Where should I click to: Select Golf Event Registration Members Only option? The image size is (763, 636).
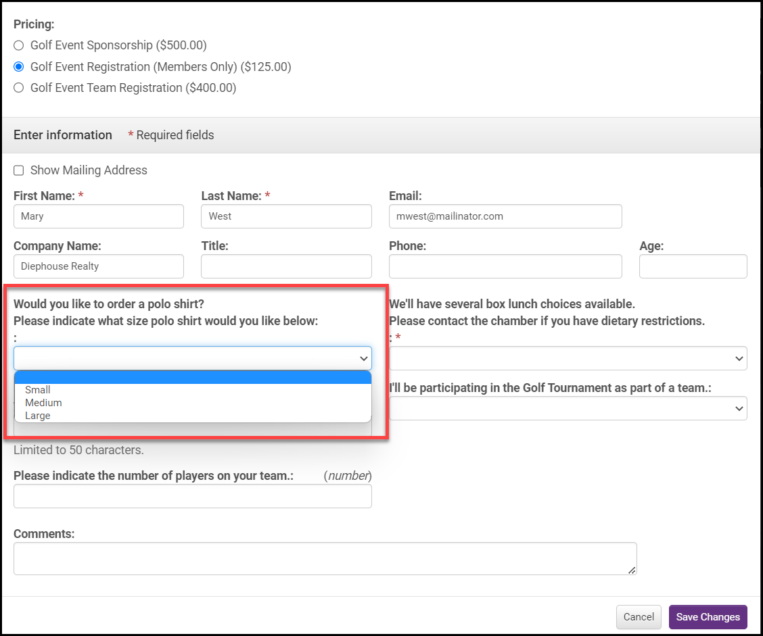[19, 67]
